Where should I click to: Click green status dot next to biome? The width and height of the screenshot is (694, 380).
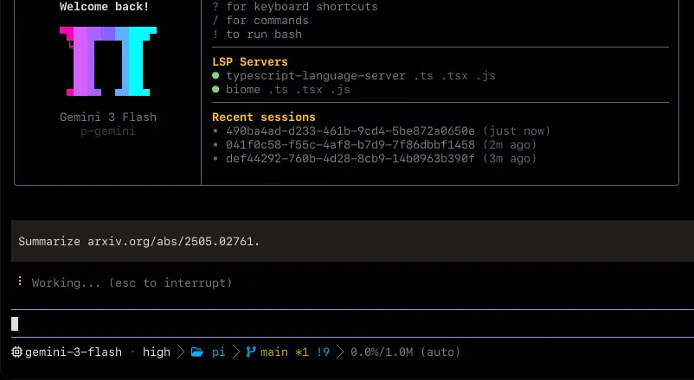point(215,89)
